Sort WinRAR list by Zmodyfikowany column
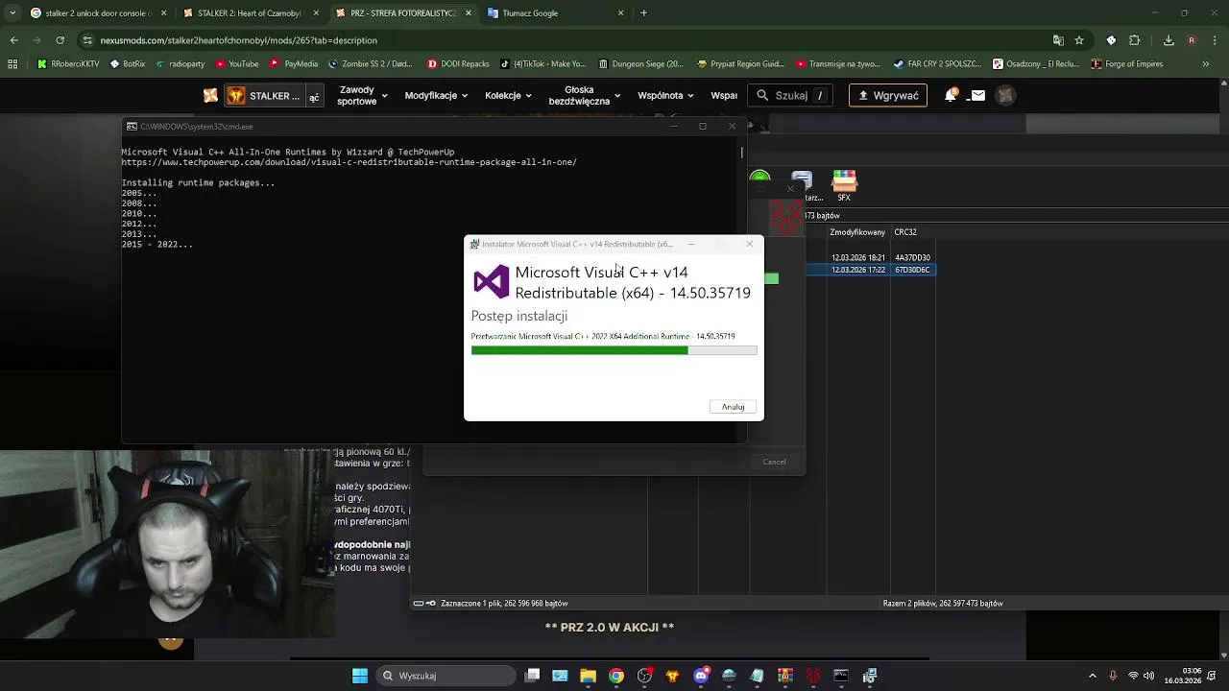The image size is (1229, 691). point(857,232)
